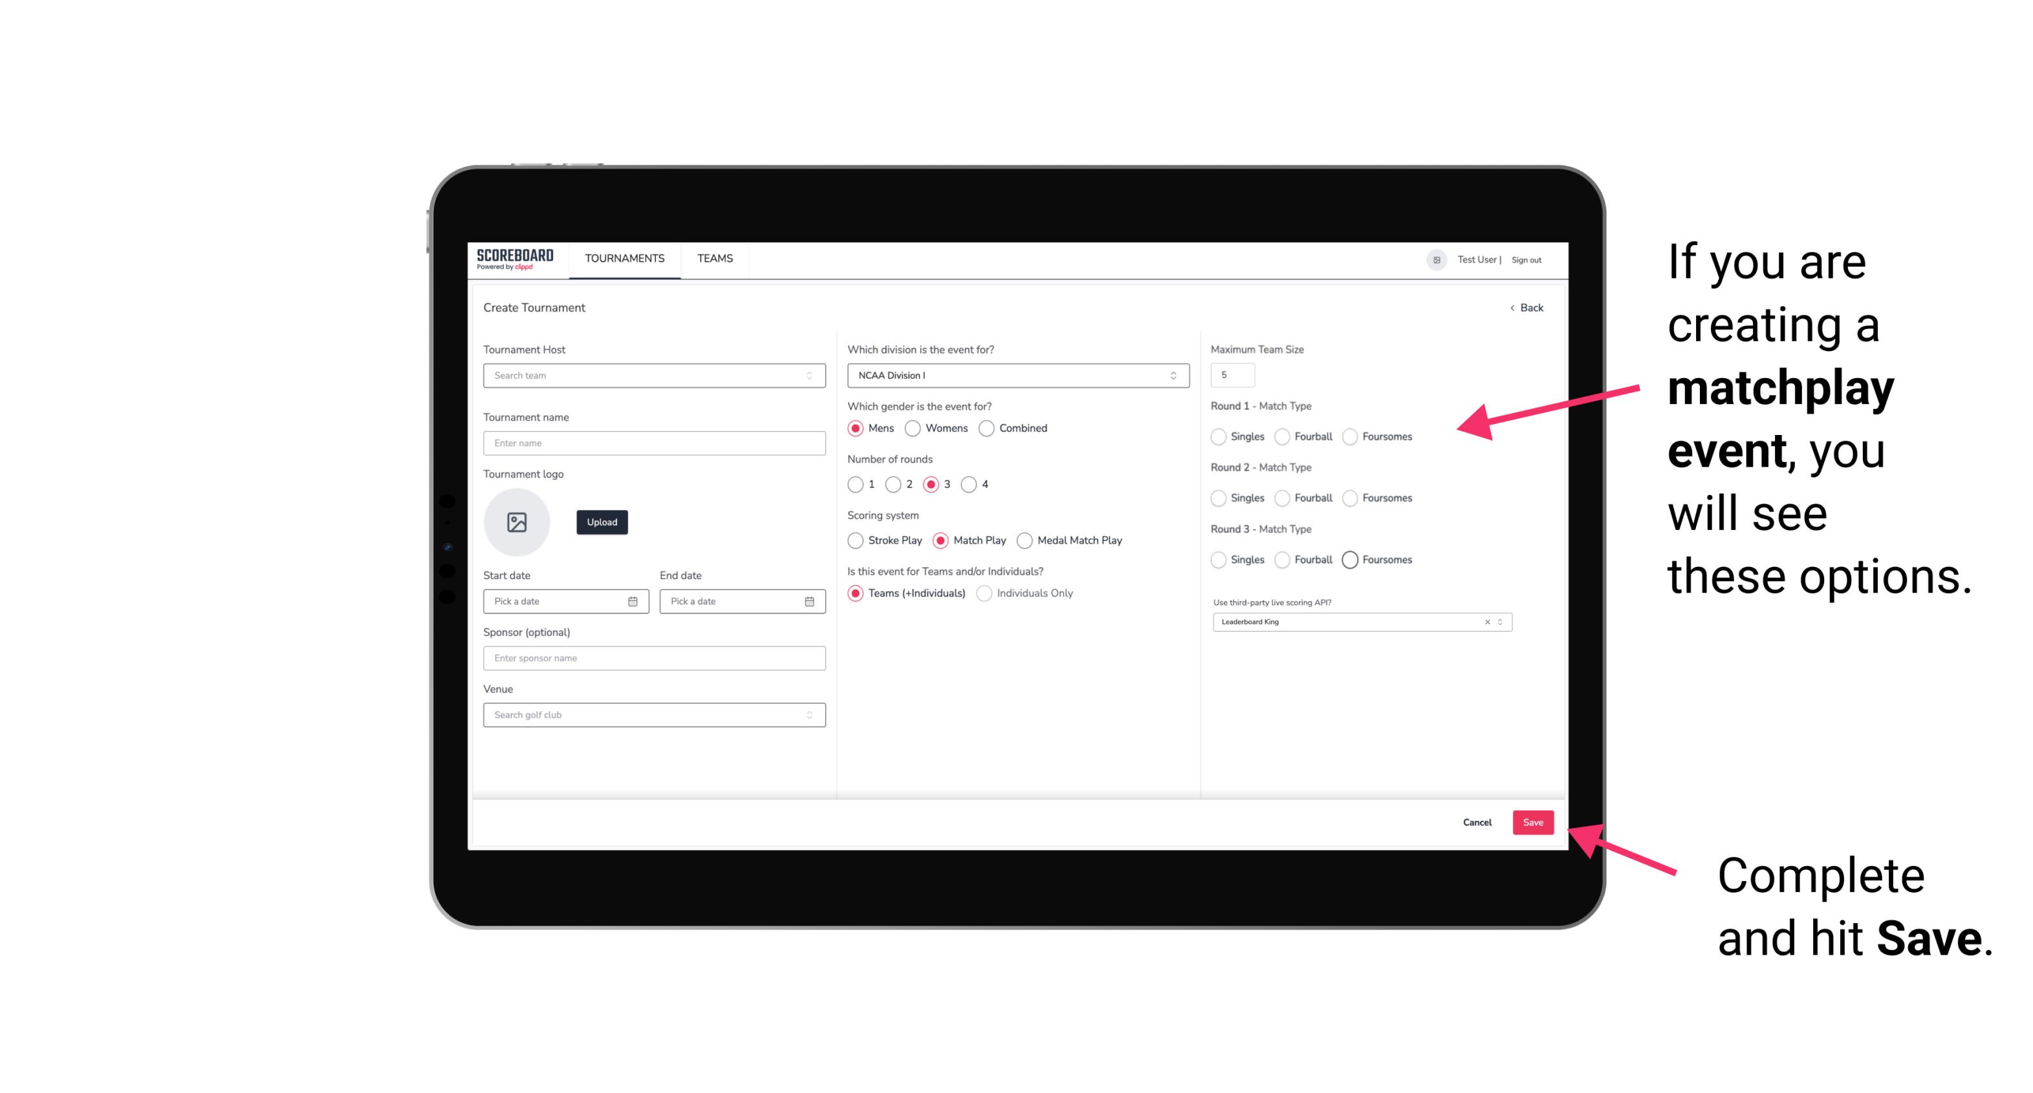Click the third-party API remove icon on Leaderboard King
Viewport: 2033px width, 1093px height.
(1485, 623)
